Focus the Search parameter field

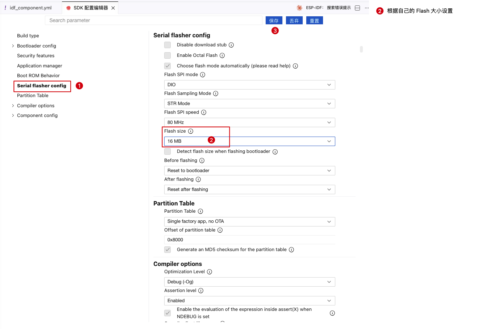point(154,20)
